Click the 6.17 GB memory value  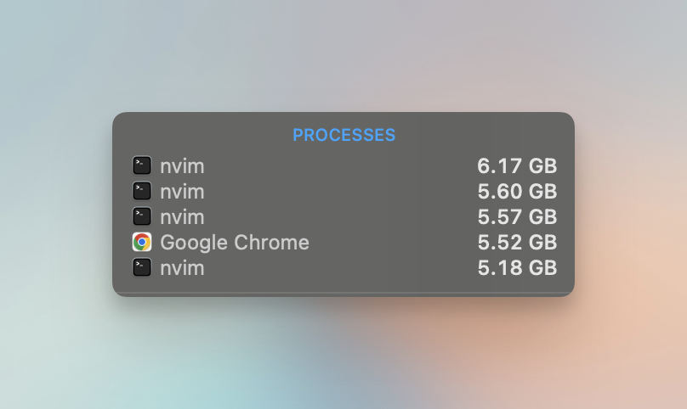517,166
